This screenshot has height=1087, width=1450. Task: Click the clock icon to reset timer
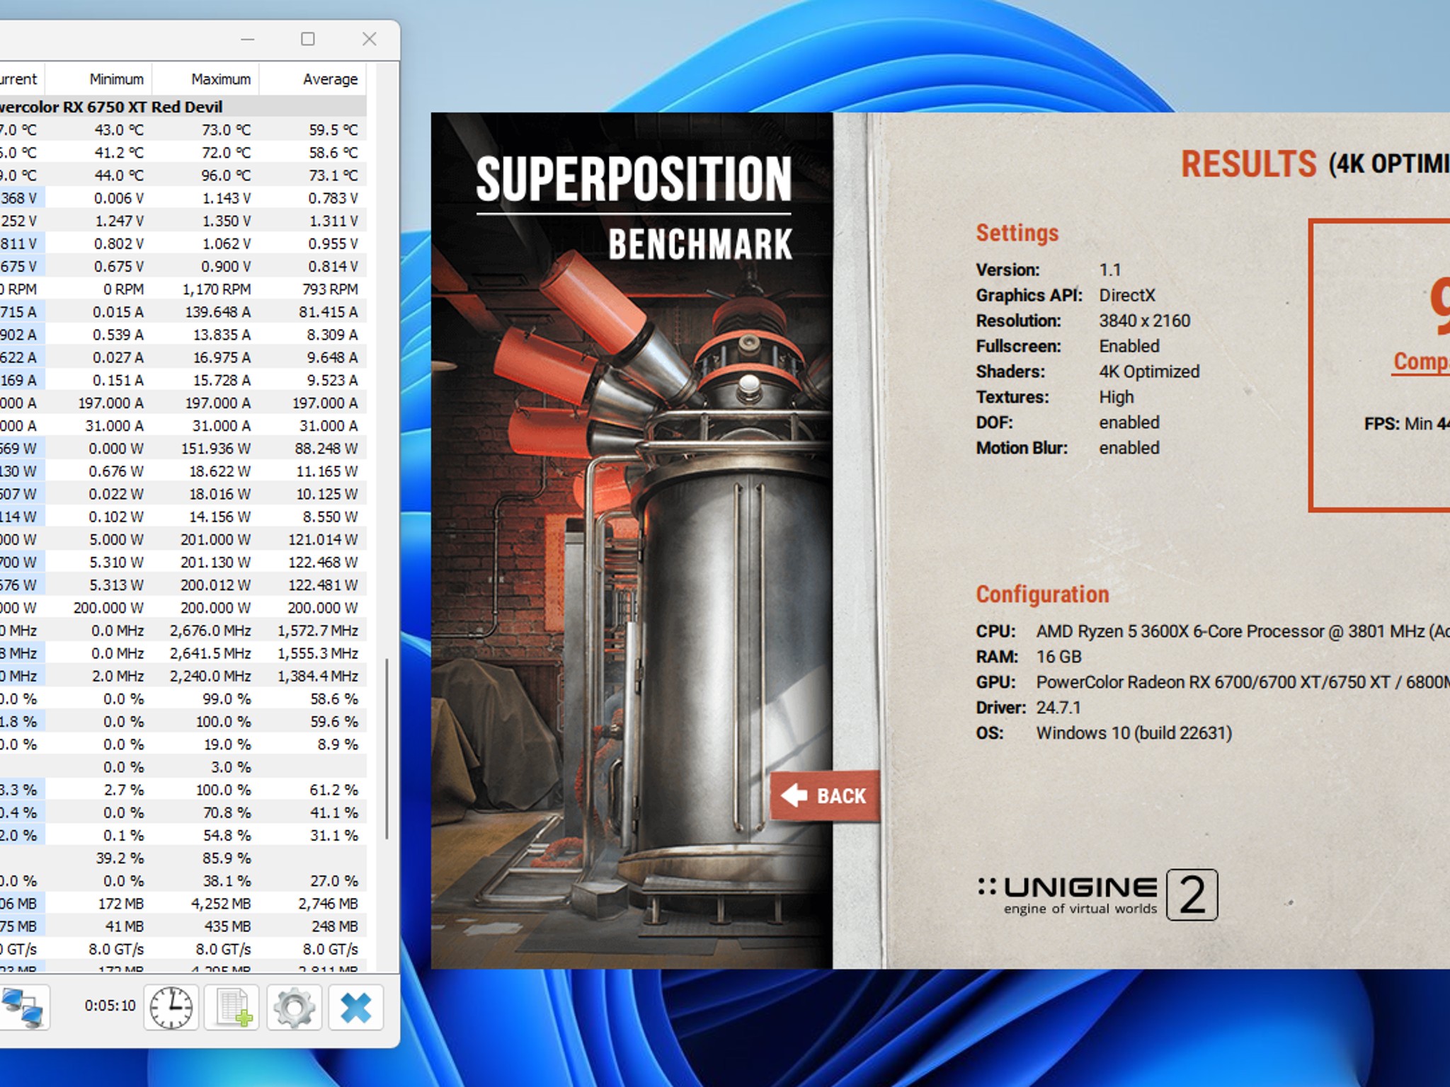[x=171, y=1007]
